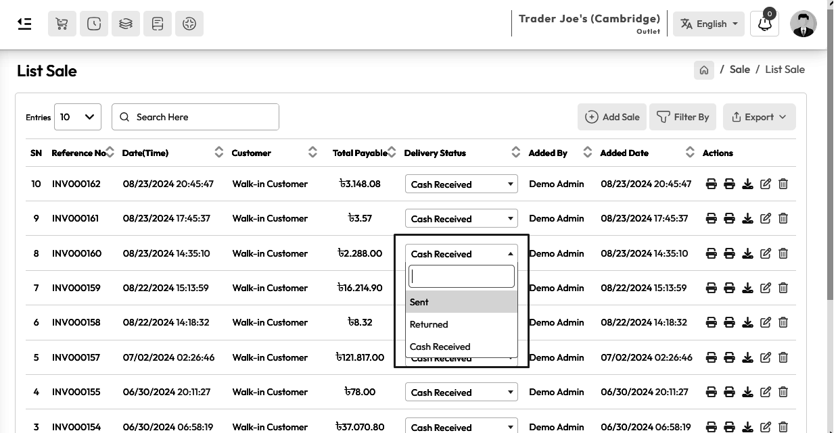
Task: Click total payable ৳16.214.90
Action: (360, 288)
